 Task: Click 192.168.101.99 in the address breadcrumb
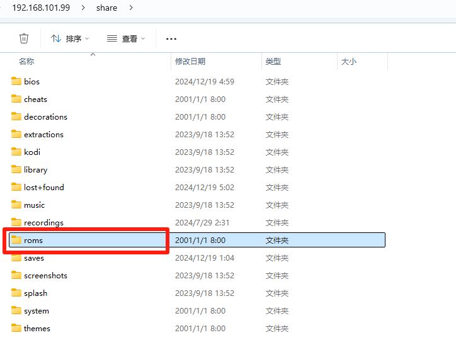[x=41, y=8]
